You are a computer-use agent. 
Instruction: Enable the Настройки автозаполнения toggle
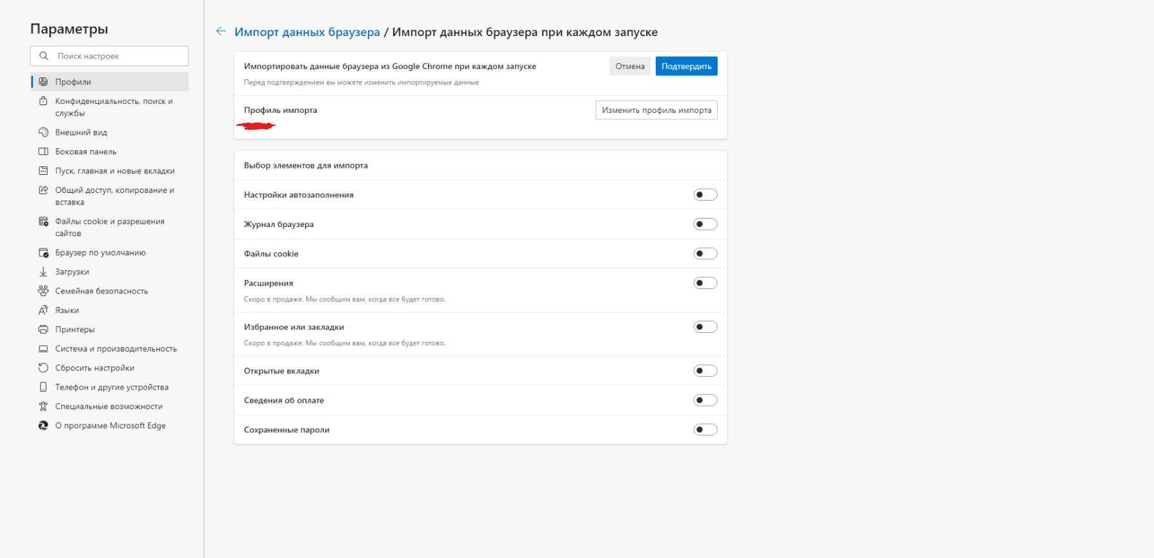pyautogui.click(x=705, y=195)
